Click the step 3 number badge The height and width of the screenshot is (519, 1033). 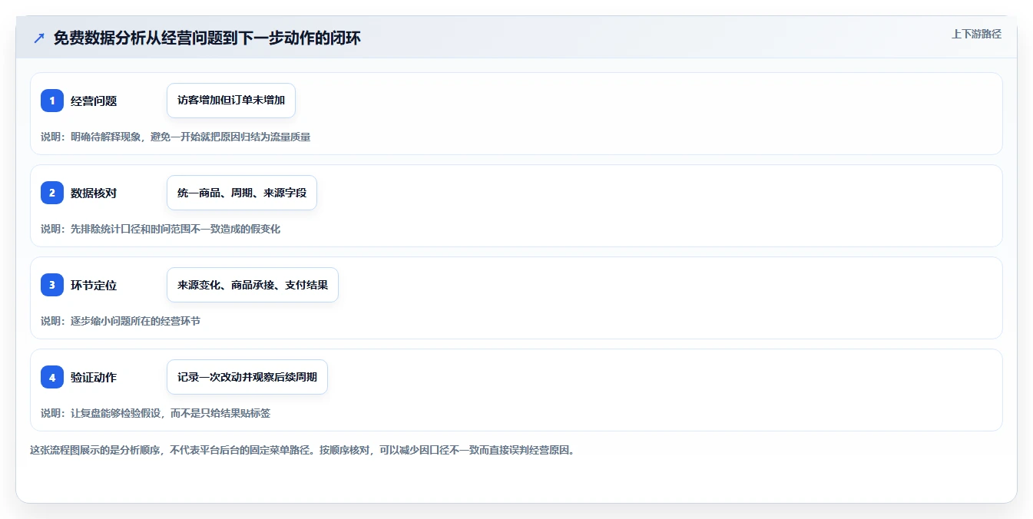pyautogui.click(x=52, y=285)
